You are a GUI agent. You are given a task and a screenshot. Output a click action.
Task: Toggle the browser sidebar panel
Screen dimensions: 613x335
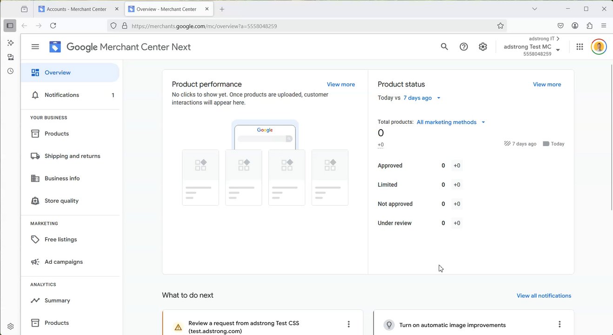click(x=10, y=26)
